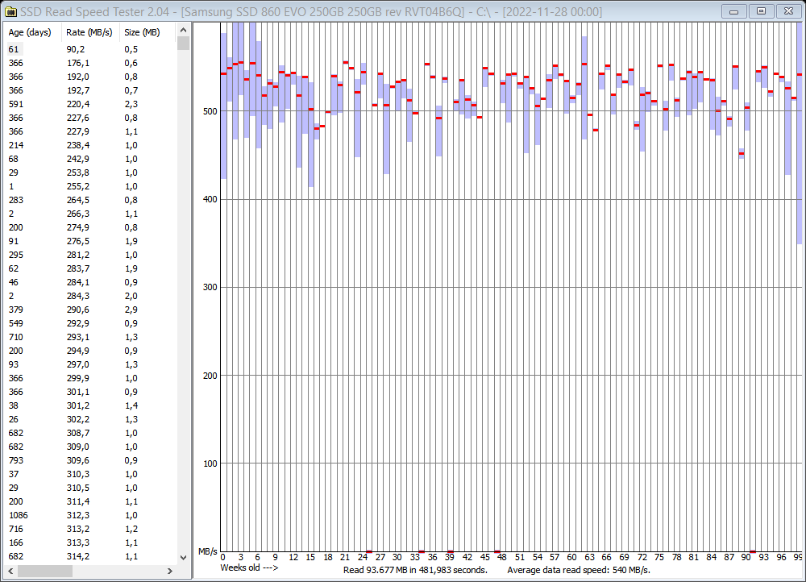Screen dimensions: 806x582
Task: Select the row with age 591
Action: [90, 104]
